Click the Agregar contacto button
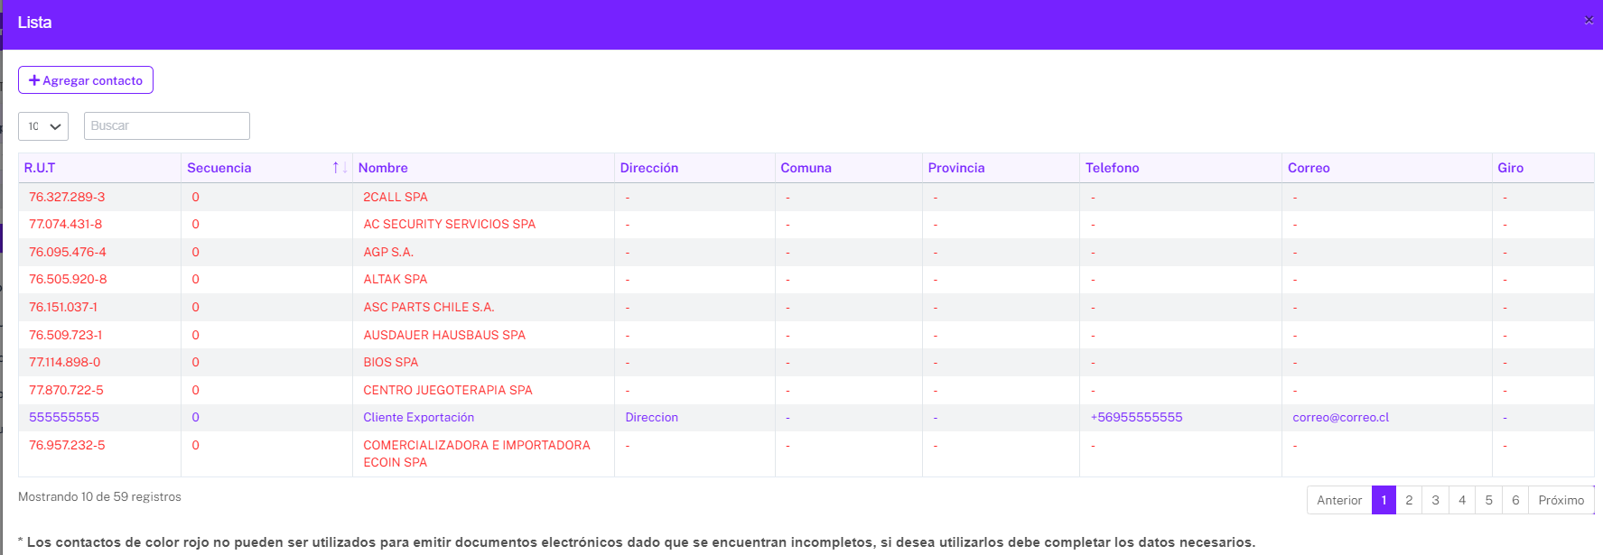Image resolution: width=1603 pixels, height=555 pixels. (x=86, y=80)
